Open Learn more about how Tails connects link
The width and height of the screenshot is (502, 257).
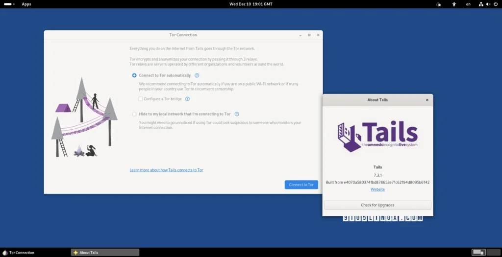pos(166,170)
